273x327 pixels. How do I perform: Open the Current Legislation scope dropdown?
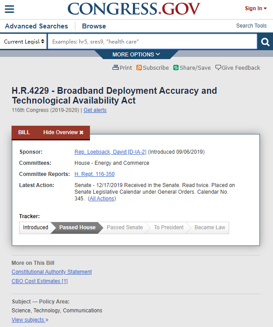pos(23,41)
